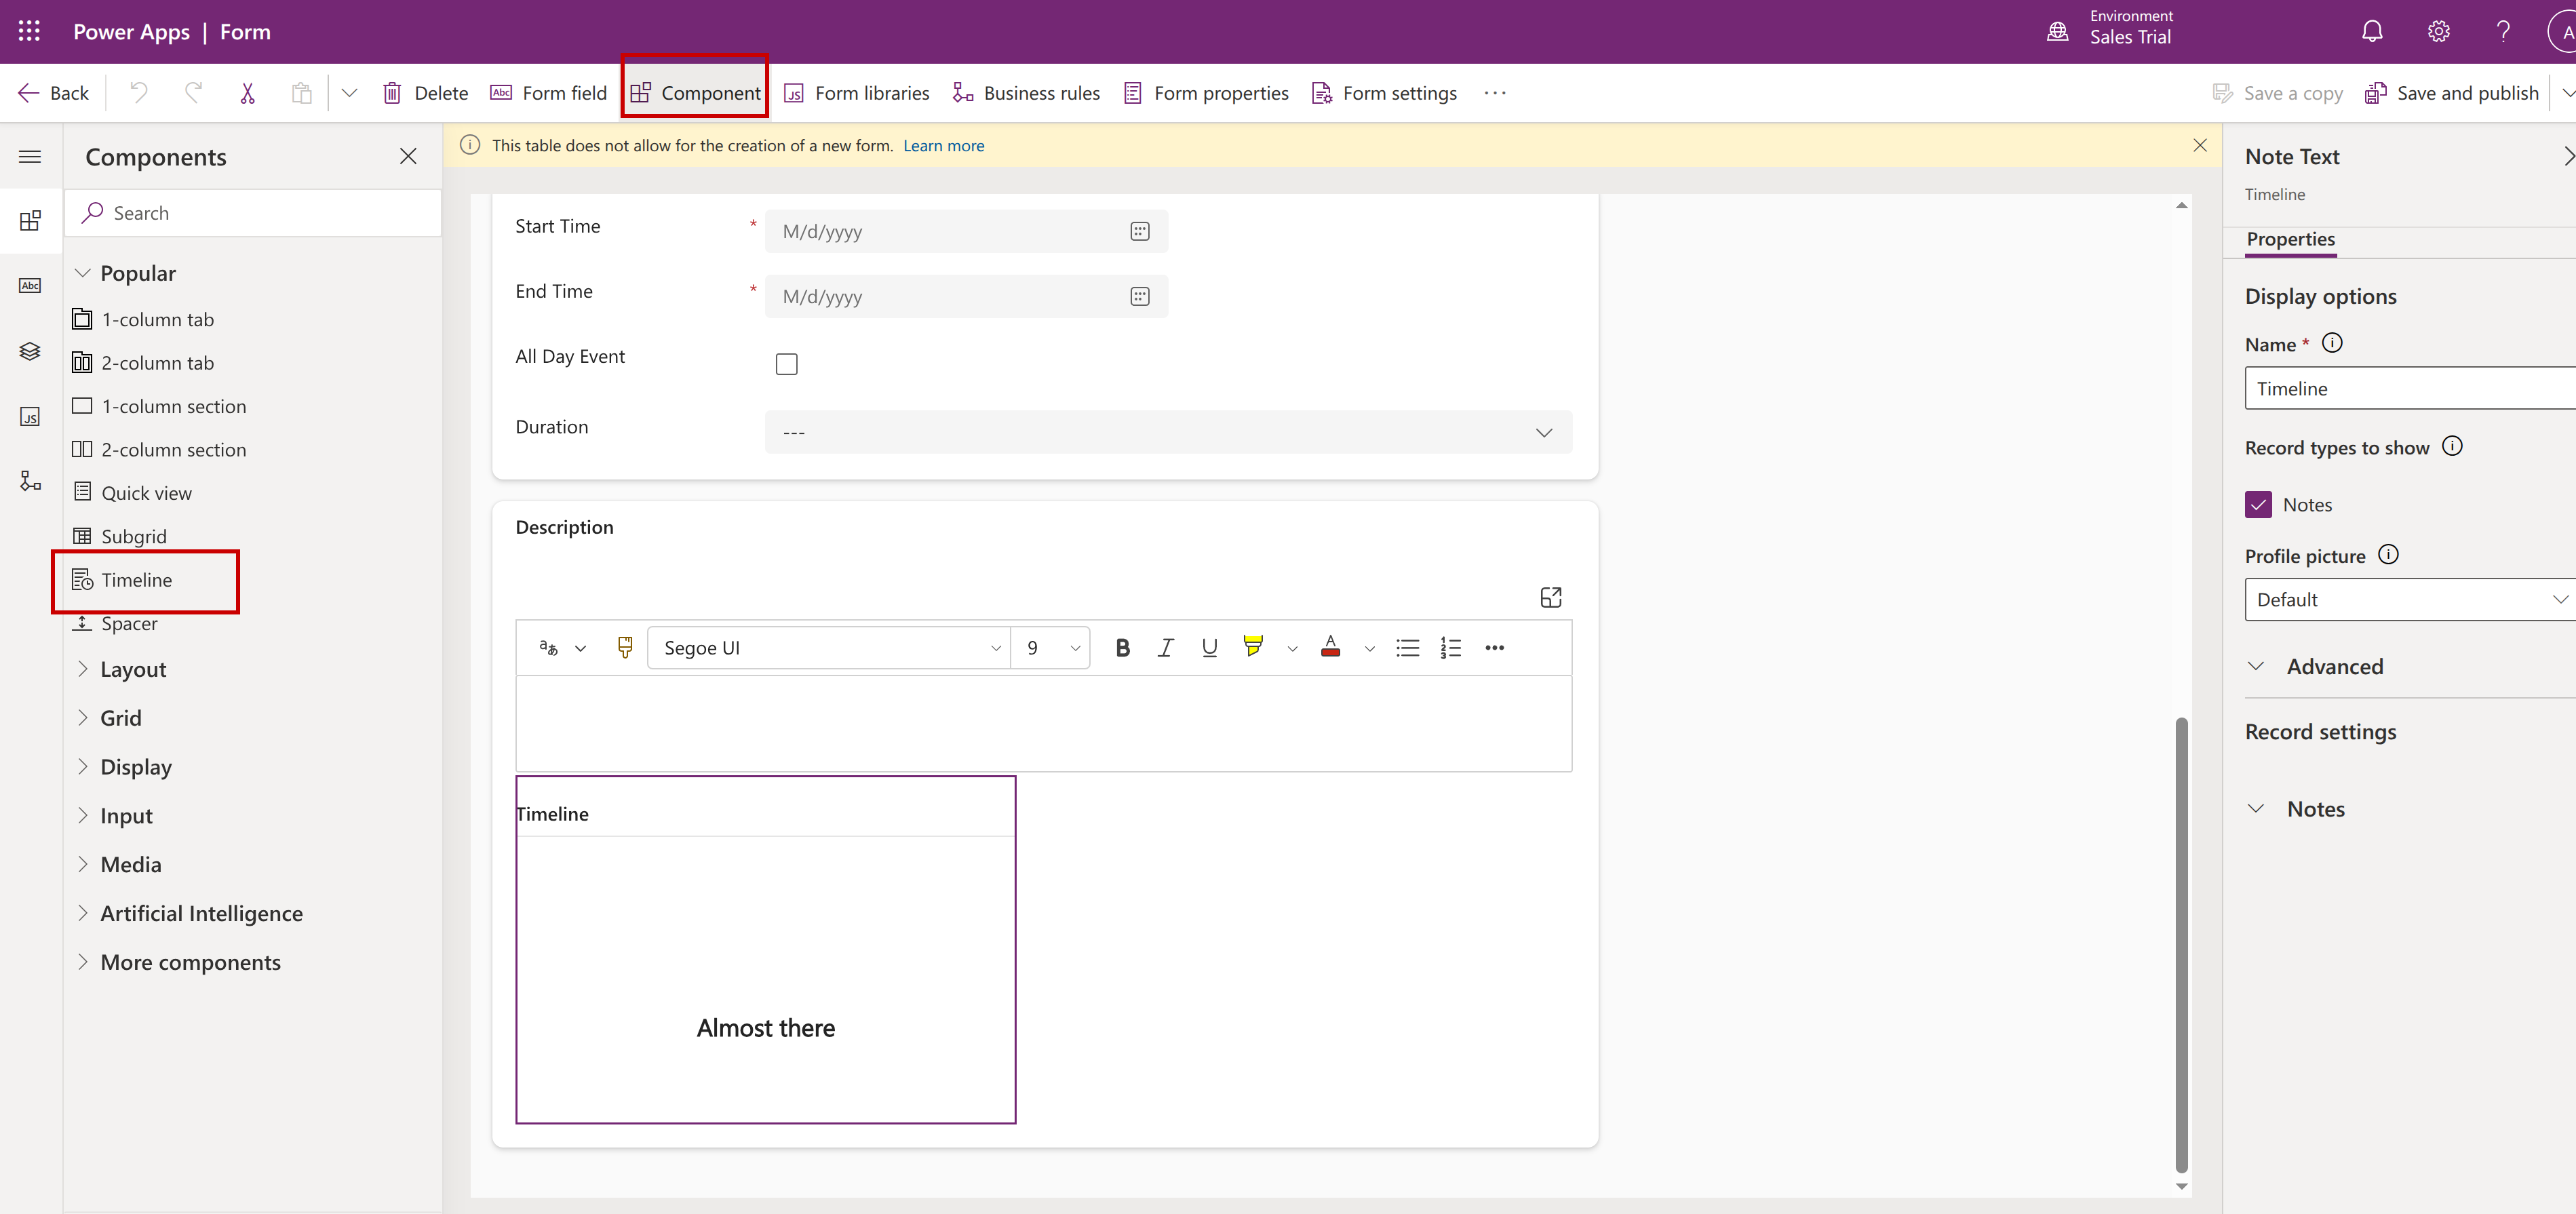Click the font color red swatch
The image size is (2576, 1214).
click(1329, 648)
